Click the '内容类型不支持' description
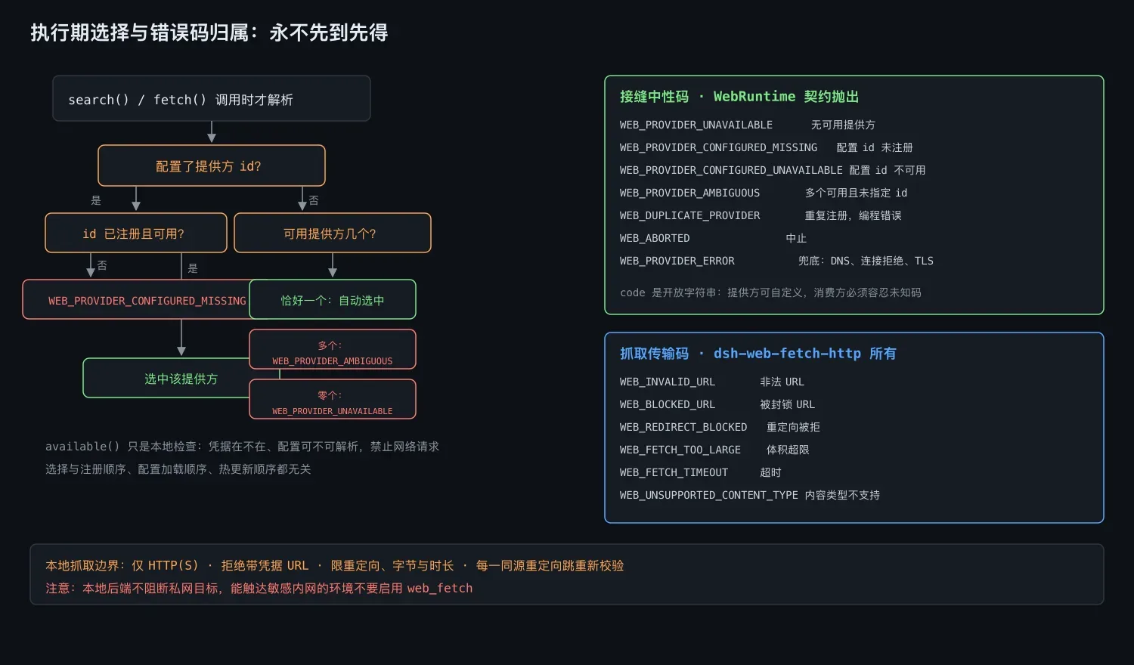This screenshot has width=1134, height=665. [842, 495]
